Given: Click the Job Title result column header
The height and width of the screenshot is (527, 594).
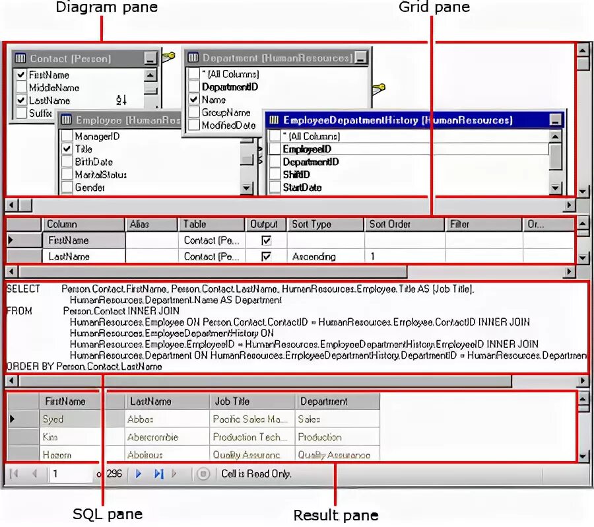Looking at the screenshot, I should 252,401.
